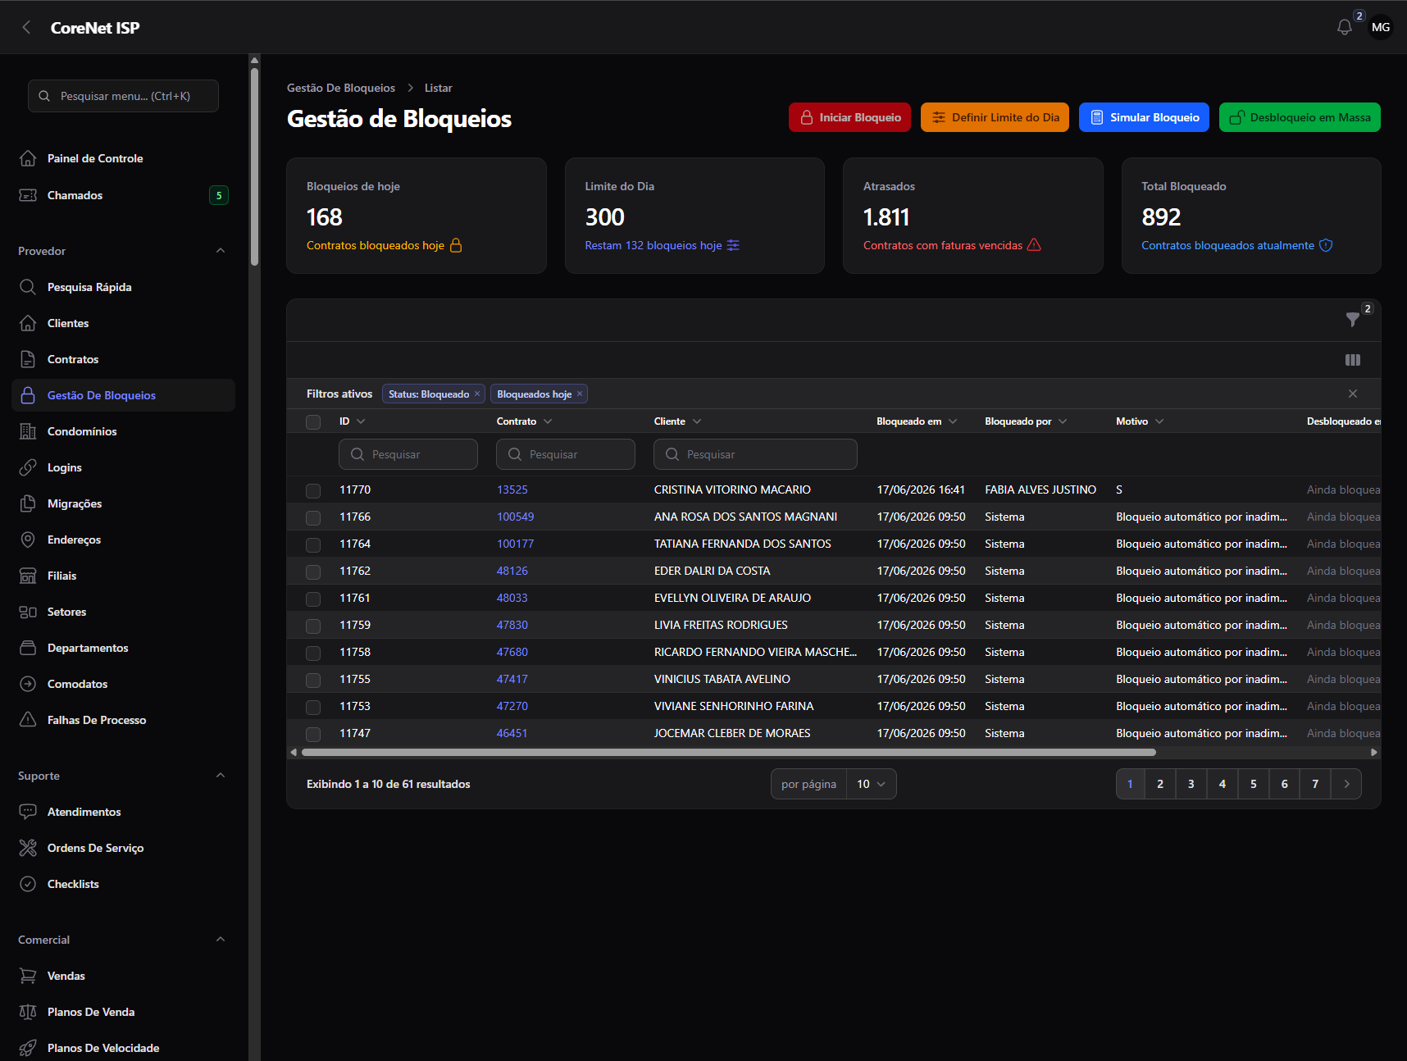This screenshot has height=1061, width=1407.
Task: Check the row with ID 11770
Action: coord(313,490)
